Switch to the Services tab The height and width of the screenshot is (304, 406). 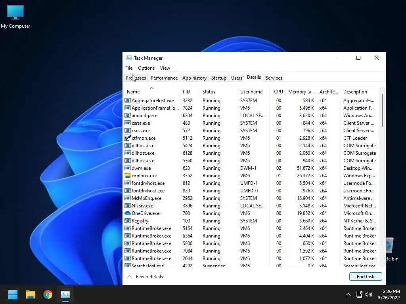tap(274, 78)
